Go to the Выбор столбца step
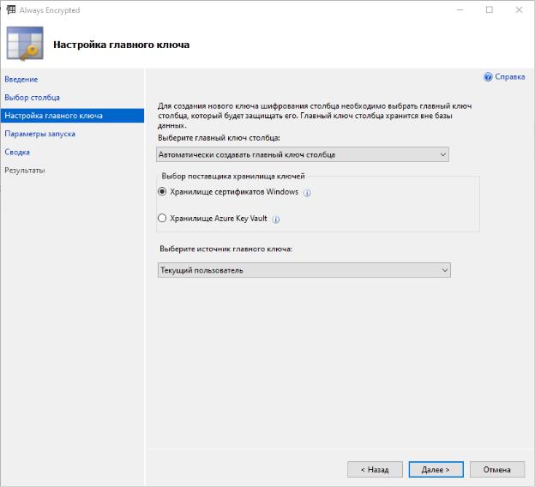The width and height of the screenshot is (535, 487). coord(32,97)
